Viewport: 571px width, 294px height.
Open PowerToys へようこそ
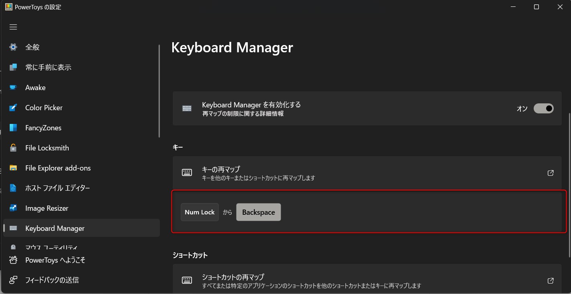click(x=82, y=260)
